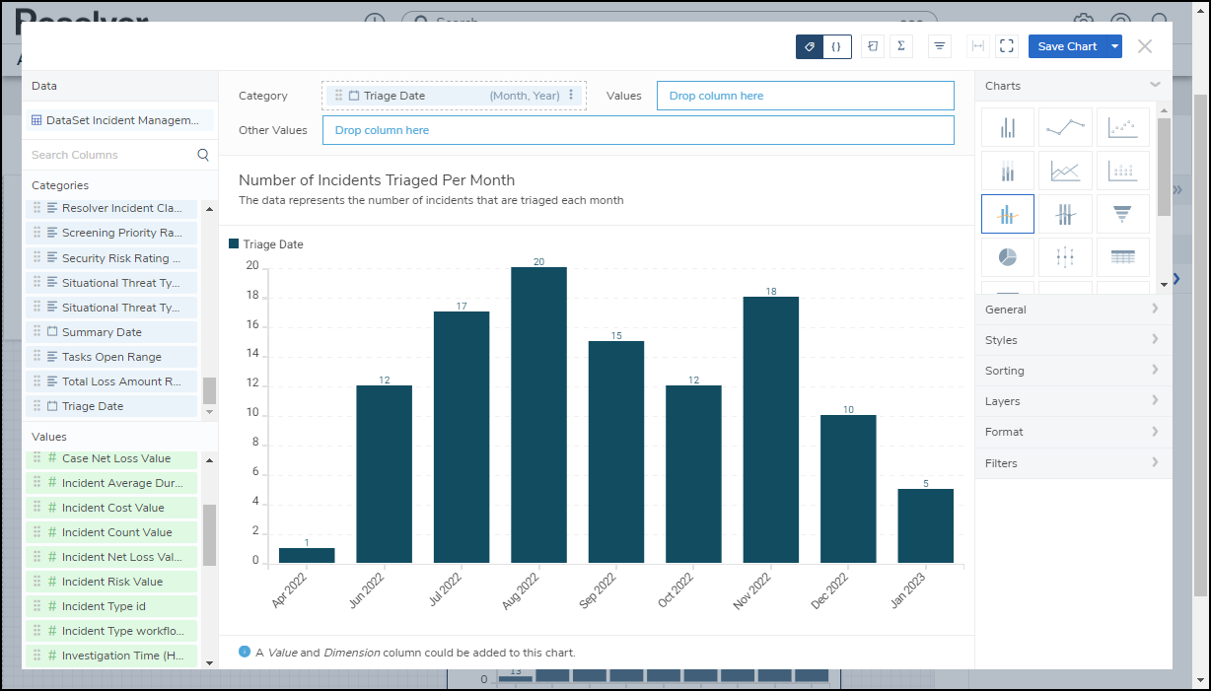Switch to the pie chart type
1211x691 pixels.
1008,256
